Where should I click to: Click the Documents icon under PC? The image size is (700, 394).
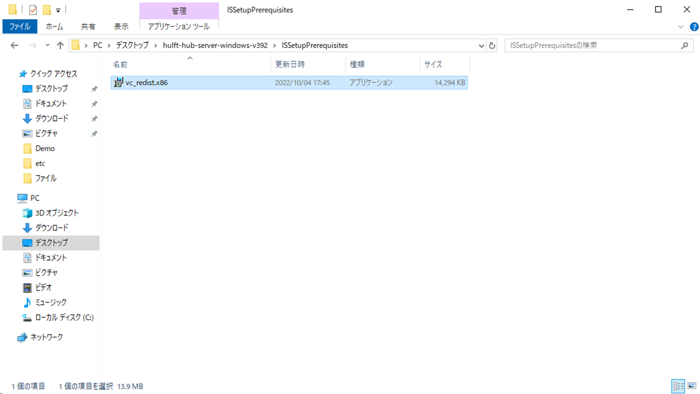point(27,258)
